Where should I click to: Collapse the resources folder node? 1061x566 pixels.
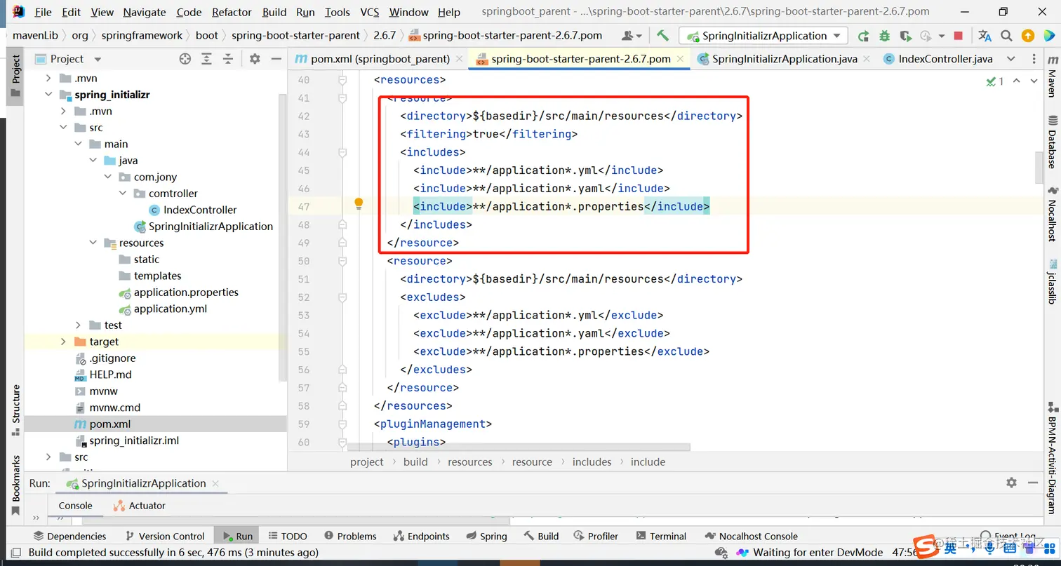(93, 243)
